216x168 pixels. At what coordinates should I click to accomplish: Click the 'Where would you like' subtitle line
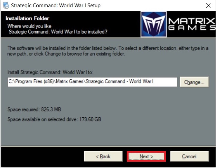[x=29, y=26]
